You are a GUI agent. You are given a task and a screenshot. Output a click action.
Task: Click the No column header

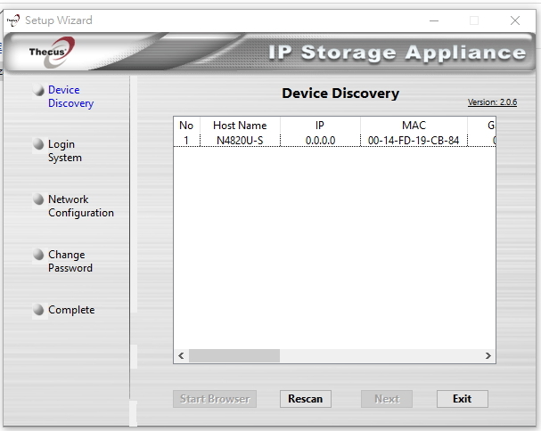[186, 126]
